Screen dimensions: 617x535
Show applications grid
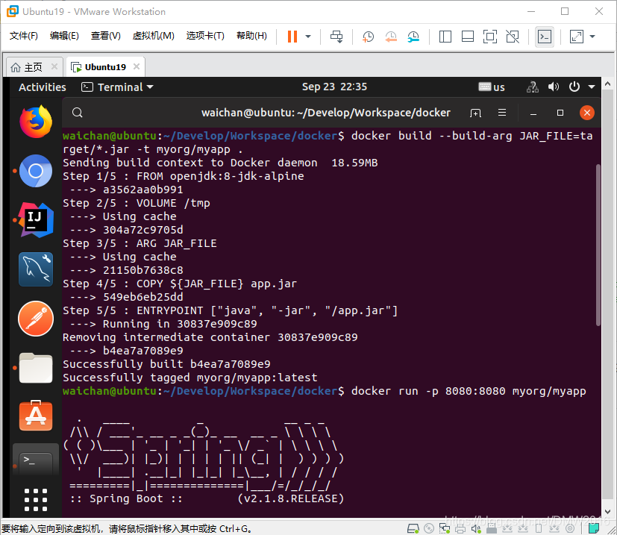36,500
